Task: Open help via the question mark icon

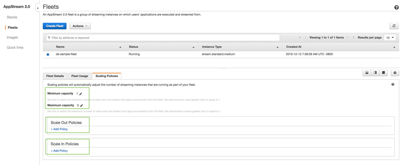Action: [x=395, y=73]
